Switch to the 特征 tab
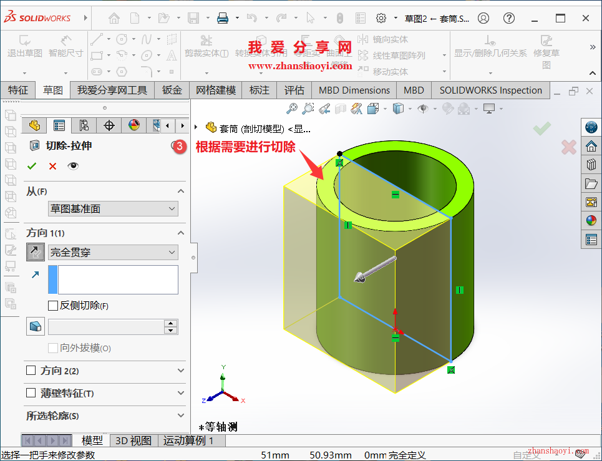 point(18,90)
